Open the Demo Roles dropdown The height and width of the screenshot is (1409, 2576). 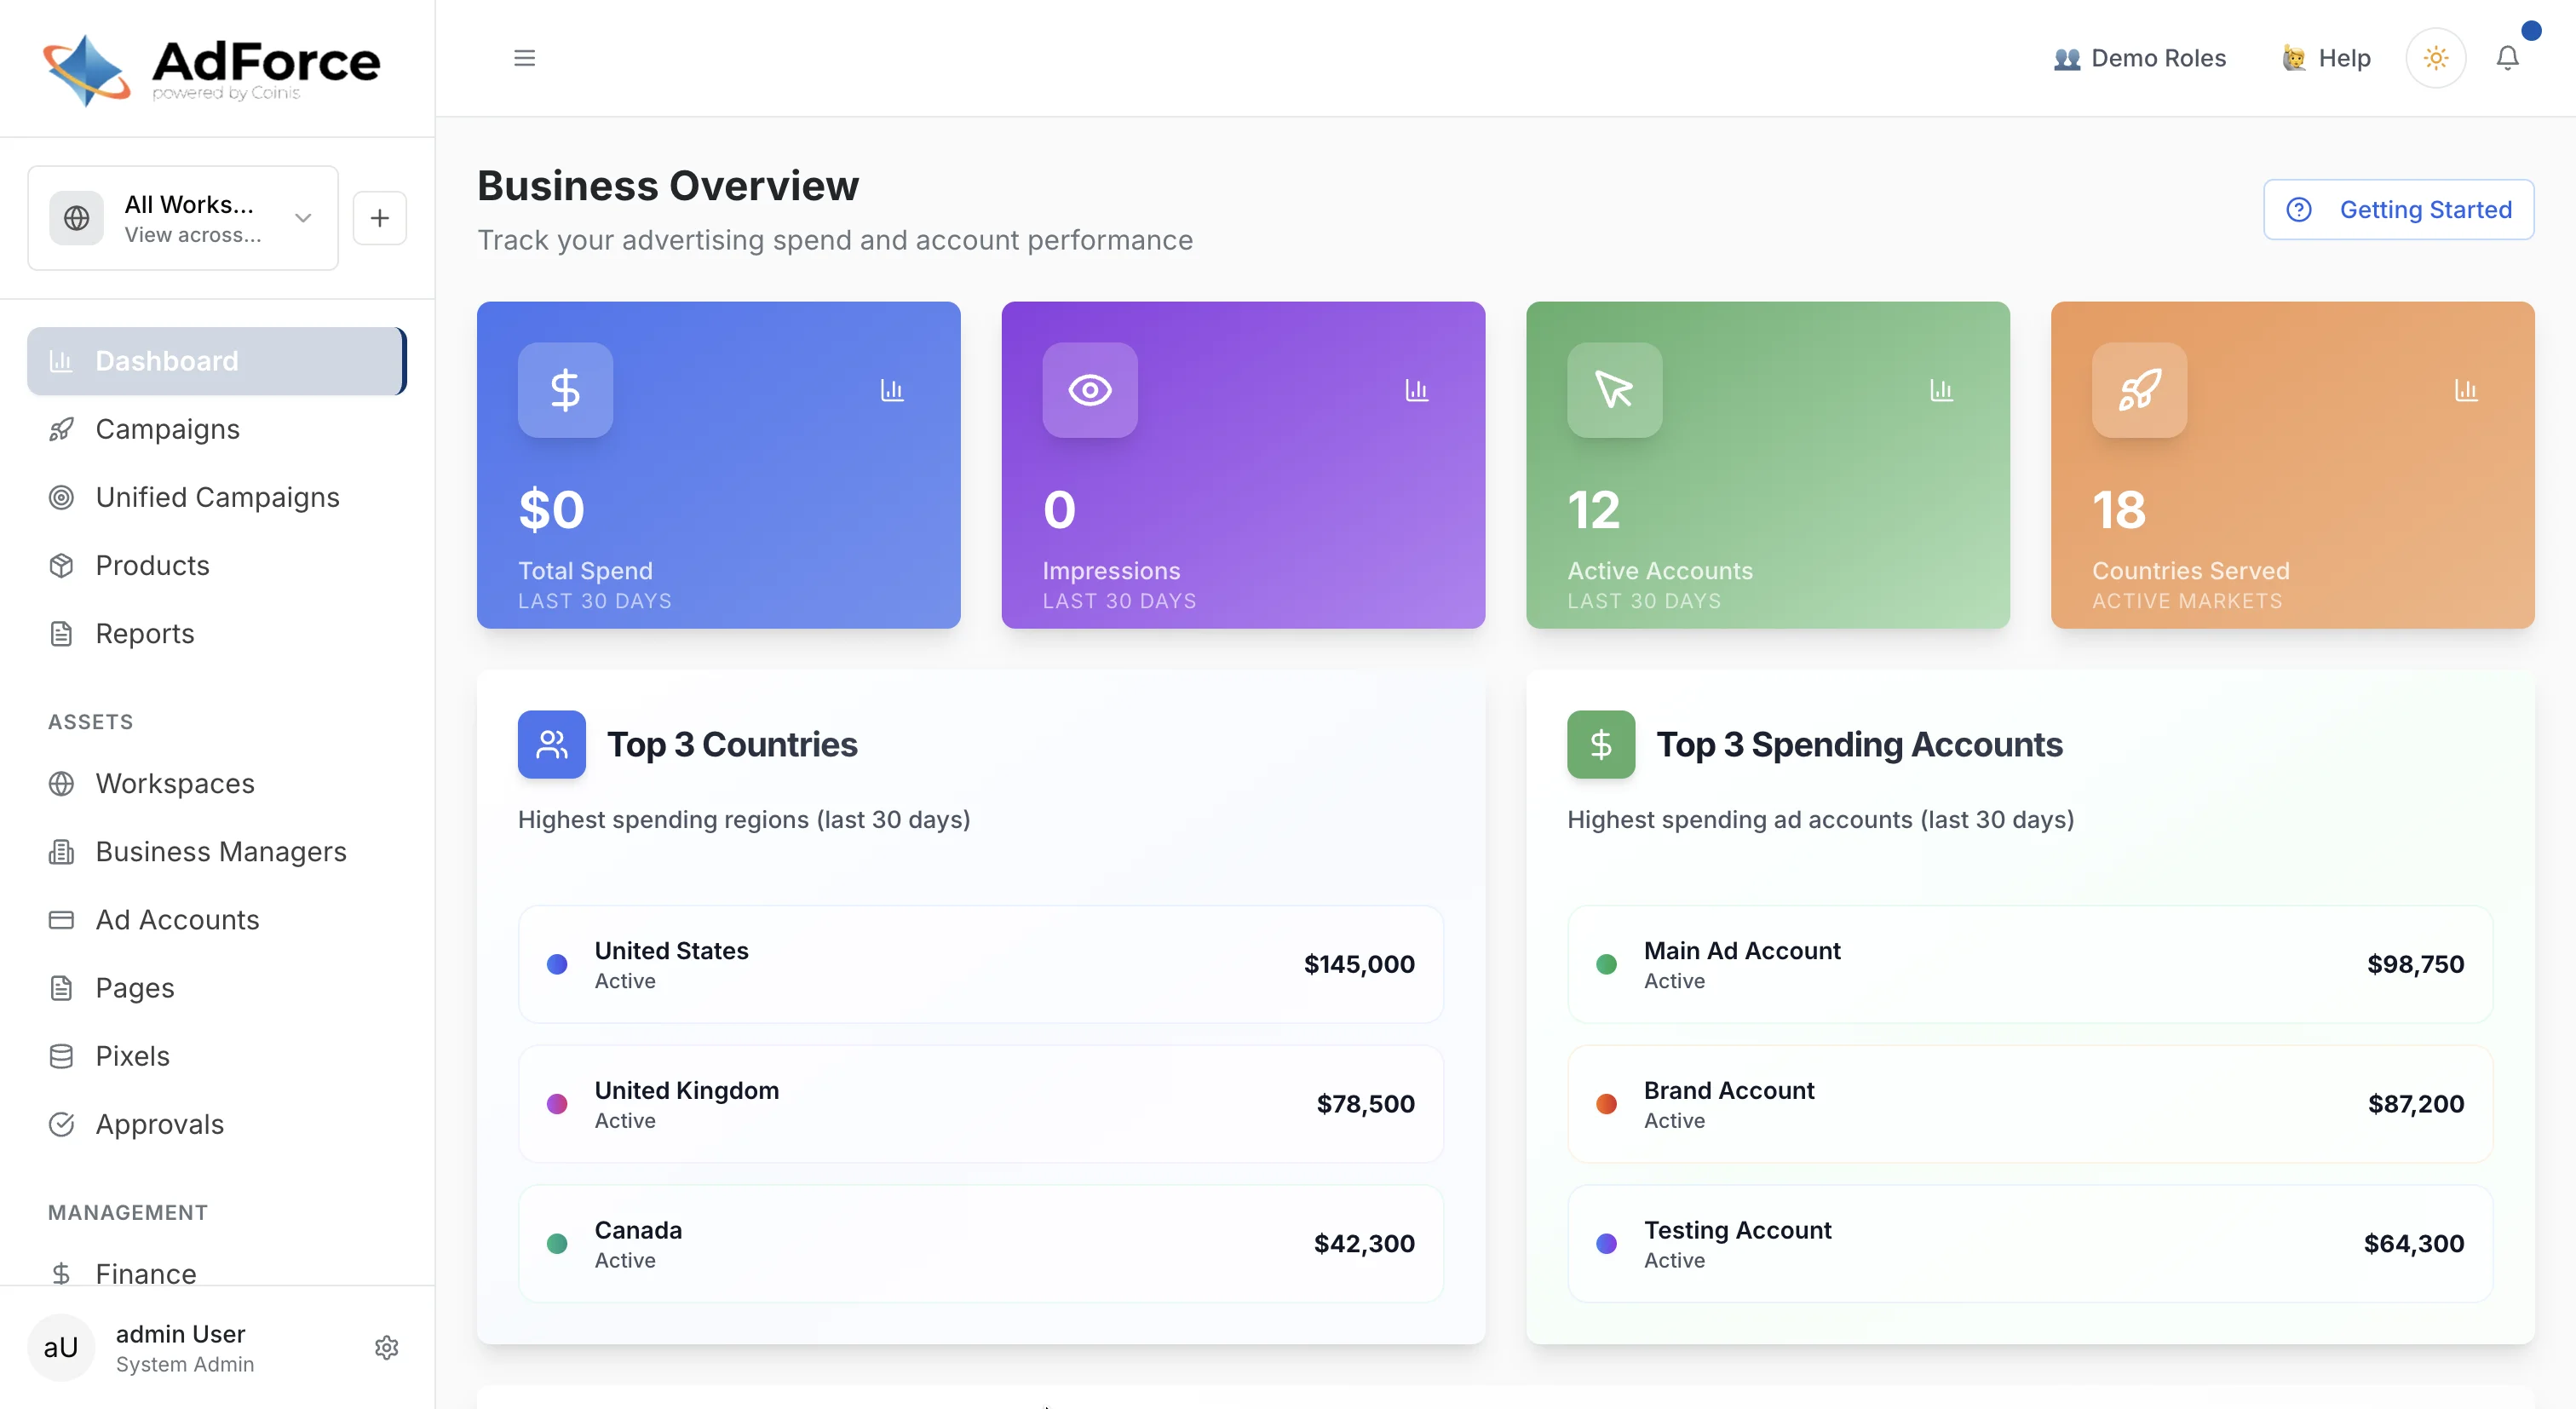point(2139,57)
